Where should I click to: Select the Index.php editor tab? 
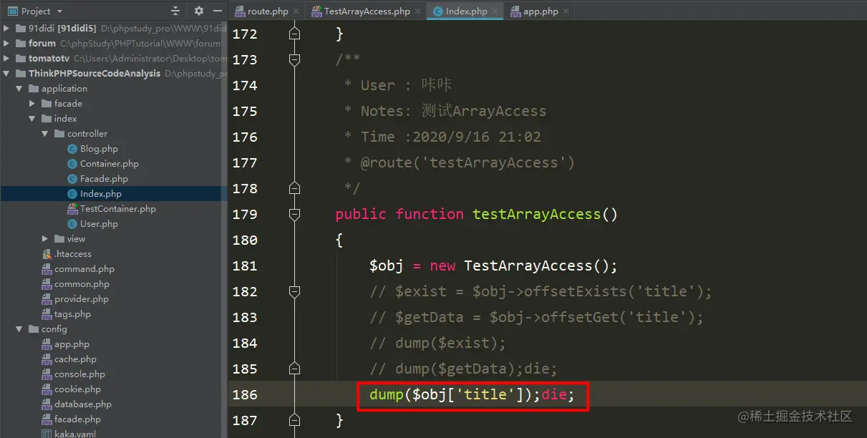pyautogui.click(x=466, y=11)
